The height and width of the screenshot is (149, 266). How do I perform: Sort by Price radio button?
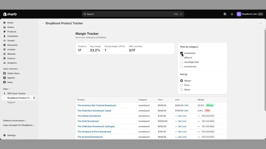[182, 85]
